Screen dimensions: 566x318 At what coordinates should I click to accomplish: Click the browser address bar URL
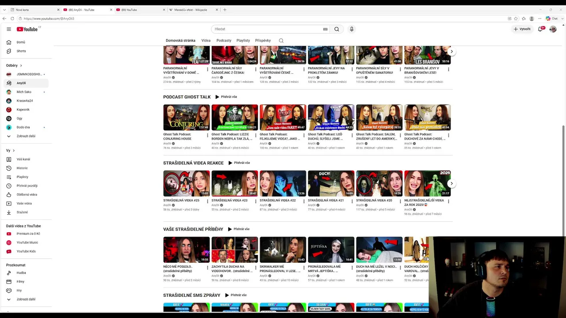pos(49,19)
